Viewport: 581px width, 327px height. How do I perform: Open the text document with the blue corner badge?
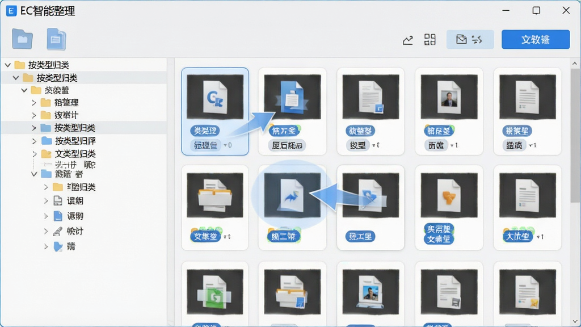point(371,97)
